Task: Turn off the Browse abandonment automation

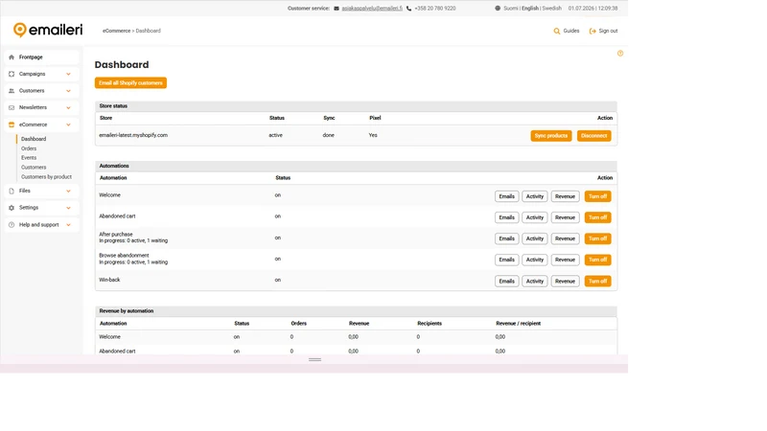Action: 597,260
